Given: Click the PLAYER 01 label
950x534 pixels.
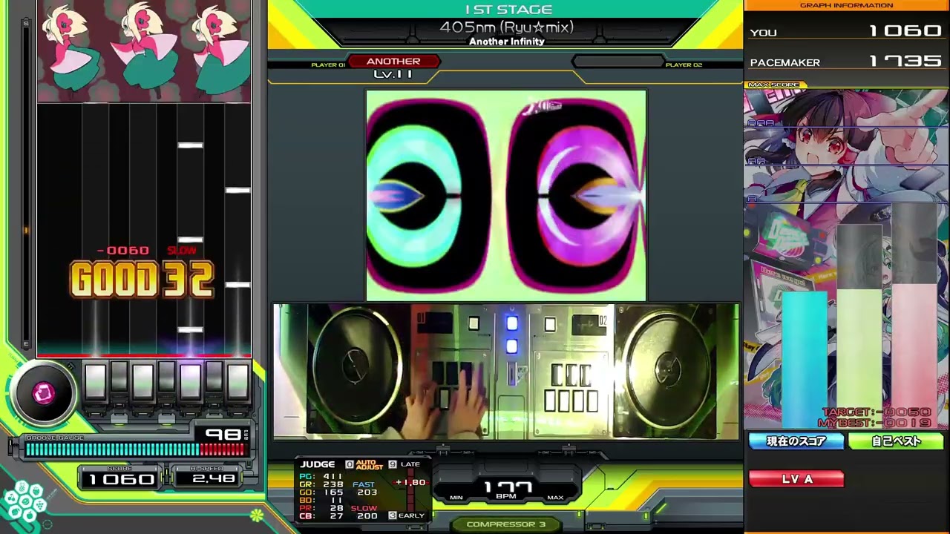Looking at the screenshot, I should (x=328, y=65).
